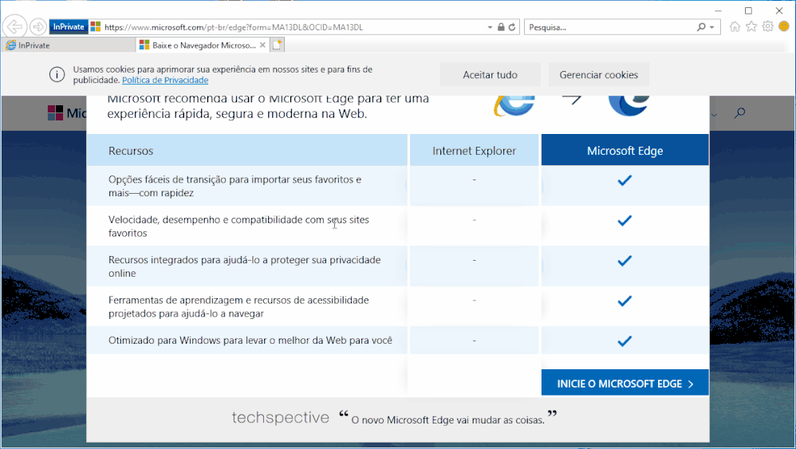Click the Microsoft Edge logo image
This screenshot has width=796, height=449.
pyautogui.click(x=629, y=105)
